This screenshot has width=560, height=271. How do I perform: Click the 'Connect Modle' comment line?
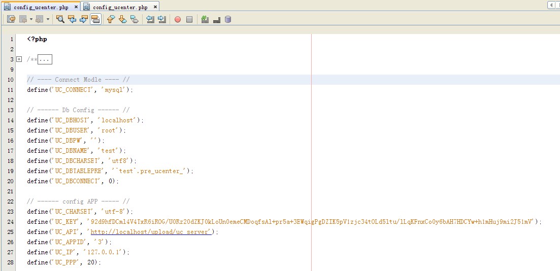coord(78,80)
